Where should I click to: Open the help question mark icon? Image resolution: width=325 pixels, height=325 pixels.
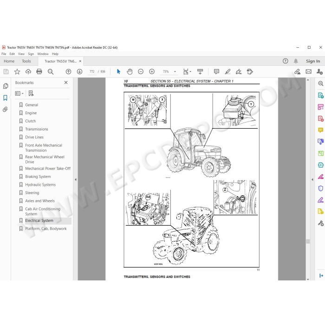pos(286,61)
